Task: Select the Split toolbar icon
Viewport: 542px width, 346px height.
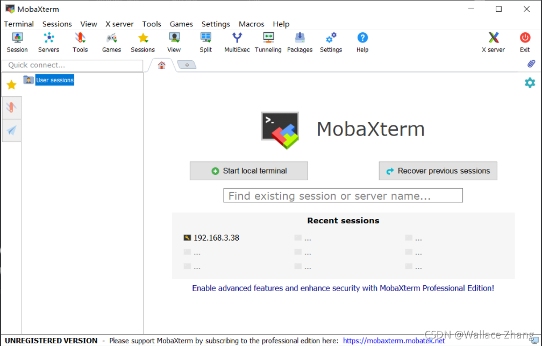Action: (x=205, y=37)
